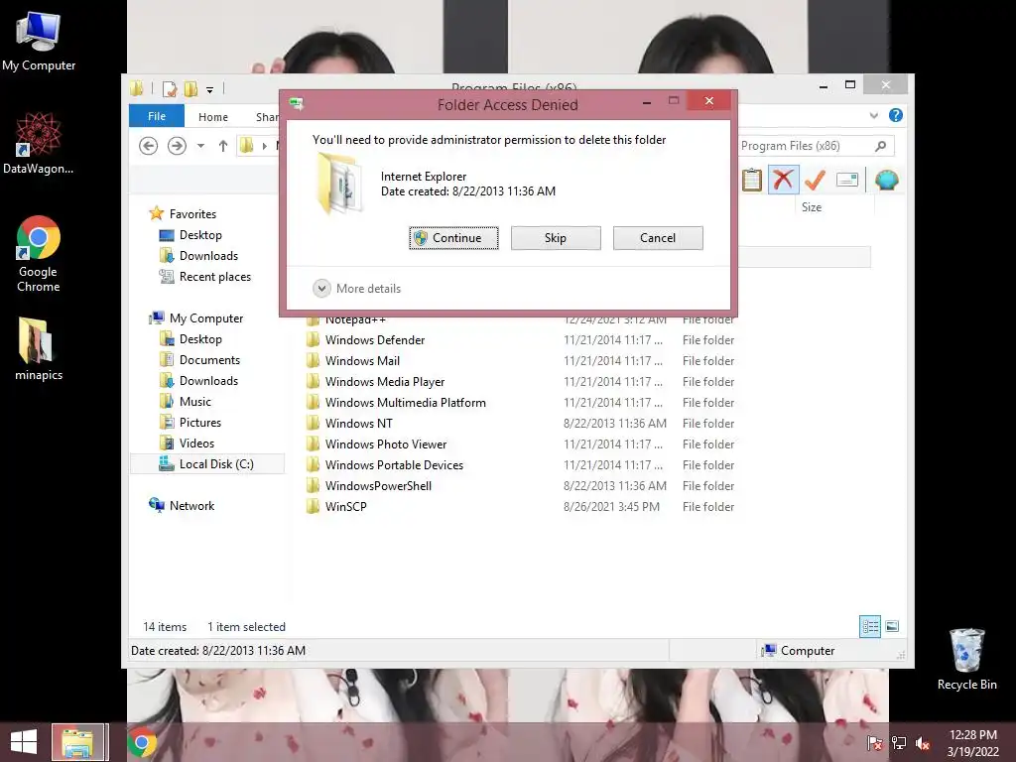Click File Explorer in the taskbar
Screen dimensions: 1016x762
tap(77, 742)
